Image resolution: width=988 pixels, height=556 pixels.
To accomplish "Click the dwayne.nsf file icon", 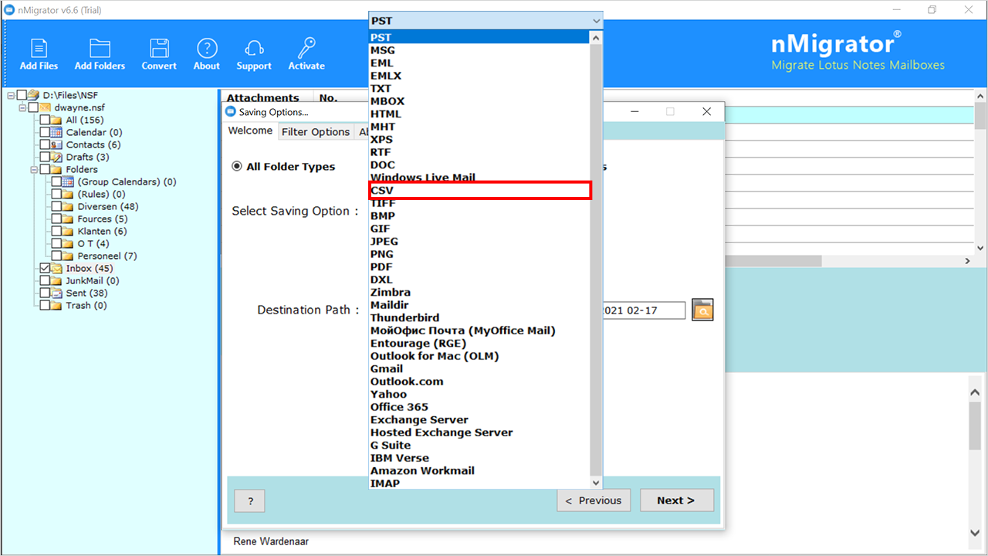I will coord(45,107).
